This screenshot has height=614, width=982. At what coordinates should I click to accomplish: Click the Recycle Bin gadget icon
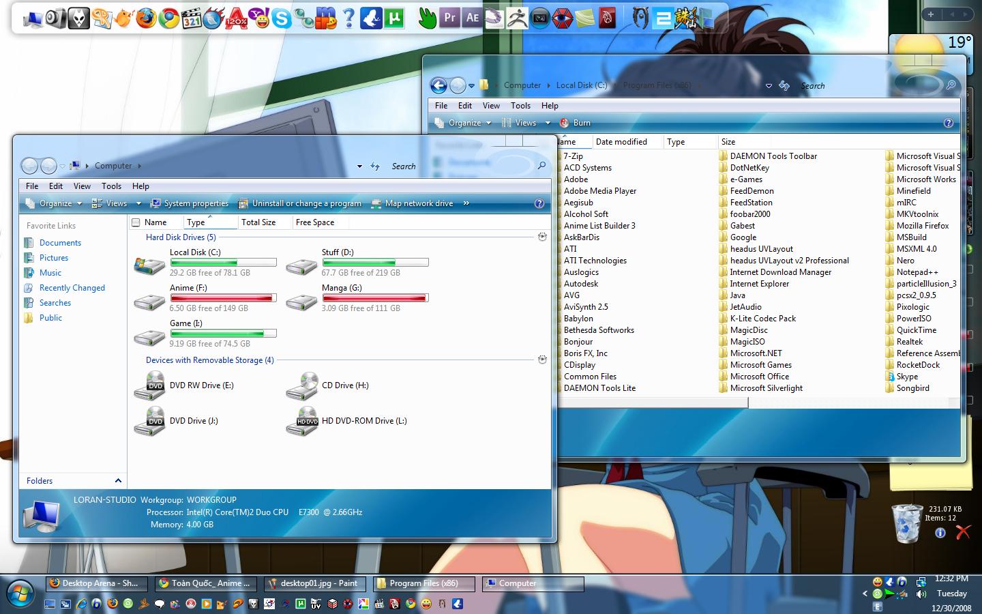click(908, 523)
